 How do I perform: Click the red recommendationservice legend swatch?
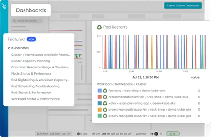[x=99, y=97]
